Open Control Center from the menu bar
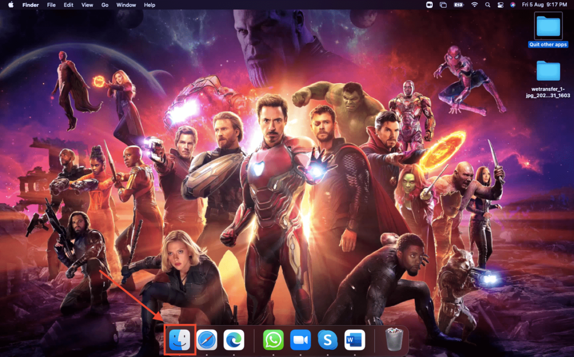Image resolution: width=574 pixels, height=357 pixels. (500, 4)
